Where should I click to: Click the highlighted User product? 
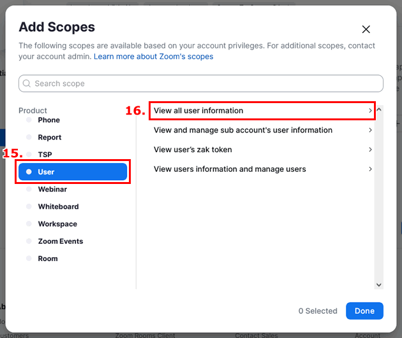(73, 172)
